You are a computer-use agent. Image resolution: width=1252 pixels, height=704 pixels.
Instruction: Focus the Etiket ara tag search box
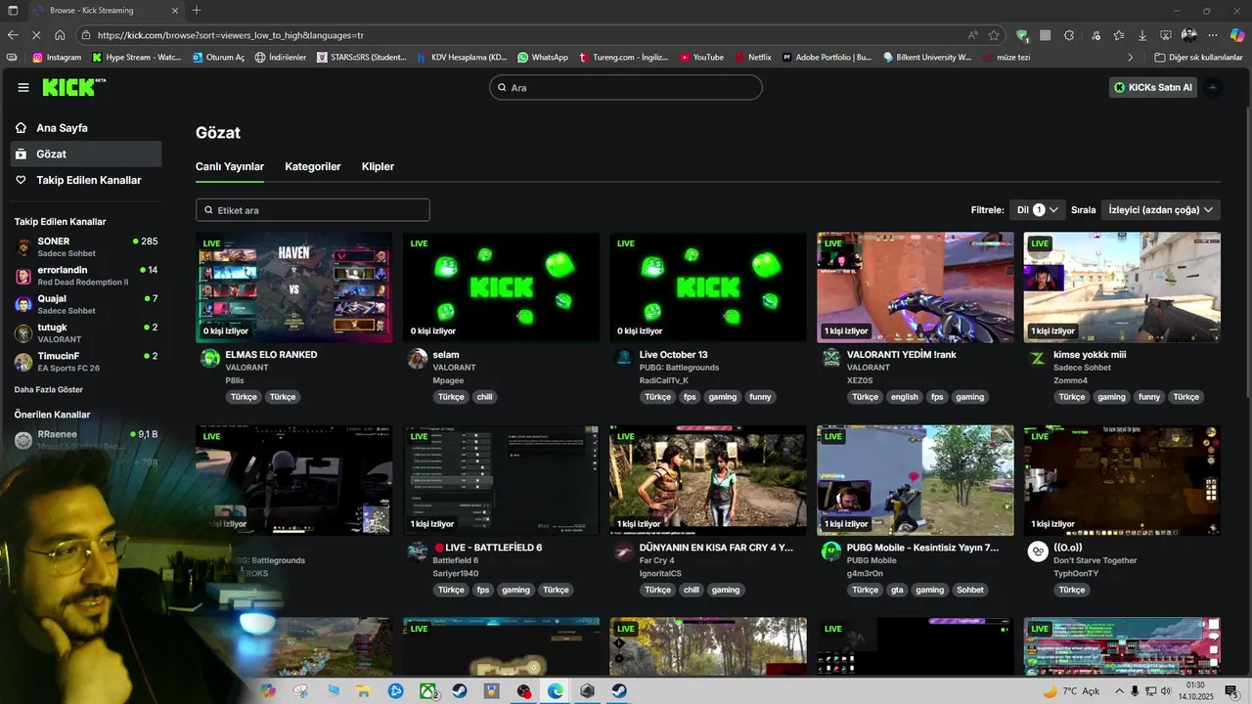coord(313,210)
